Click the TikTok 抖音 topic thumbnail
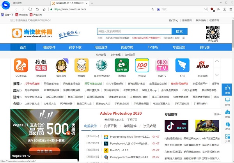Viewport: 234px width, 163px height. pyautogui.click(x=176, y=126)
